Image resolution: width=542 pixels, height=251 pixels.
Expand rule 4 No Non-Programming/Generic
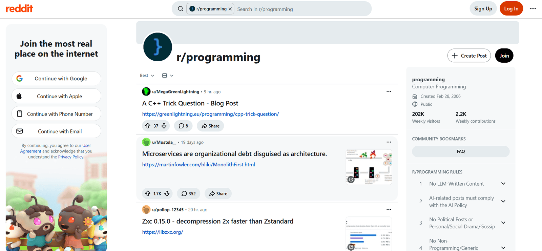coord(503,248)
